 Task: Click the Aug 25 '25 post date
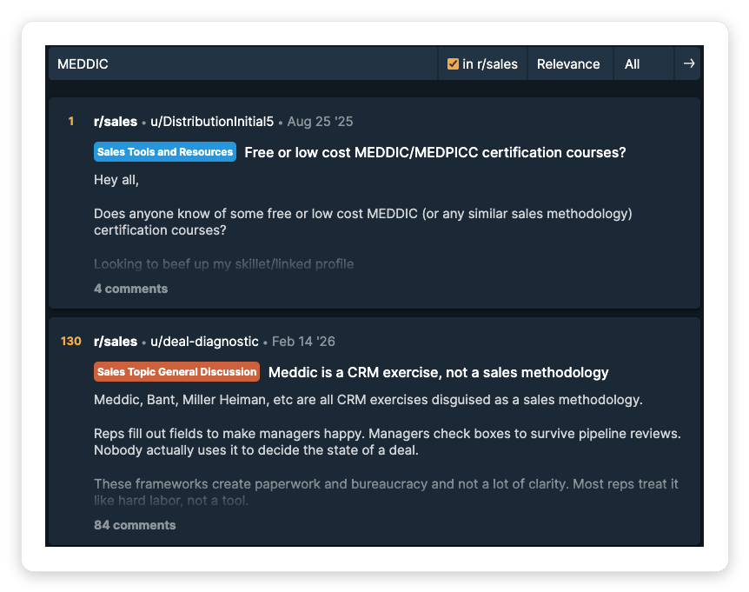pos(320,122)
